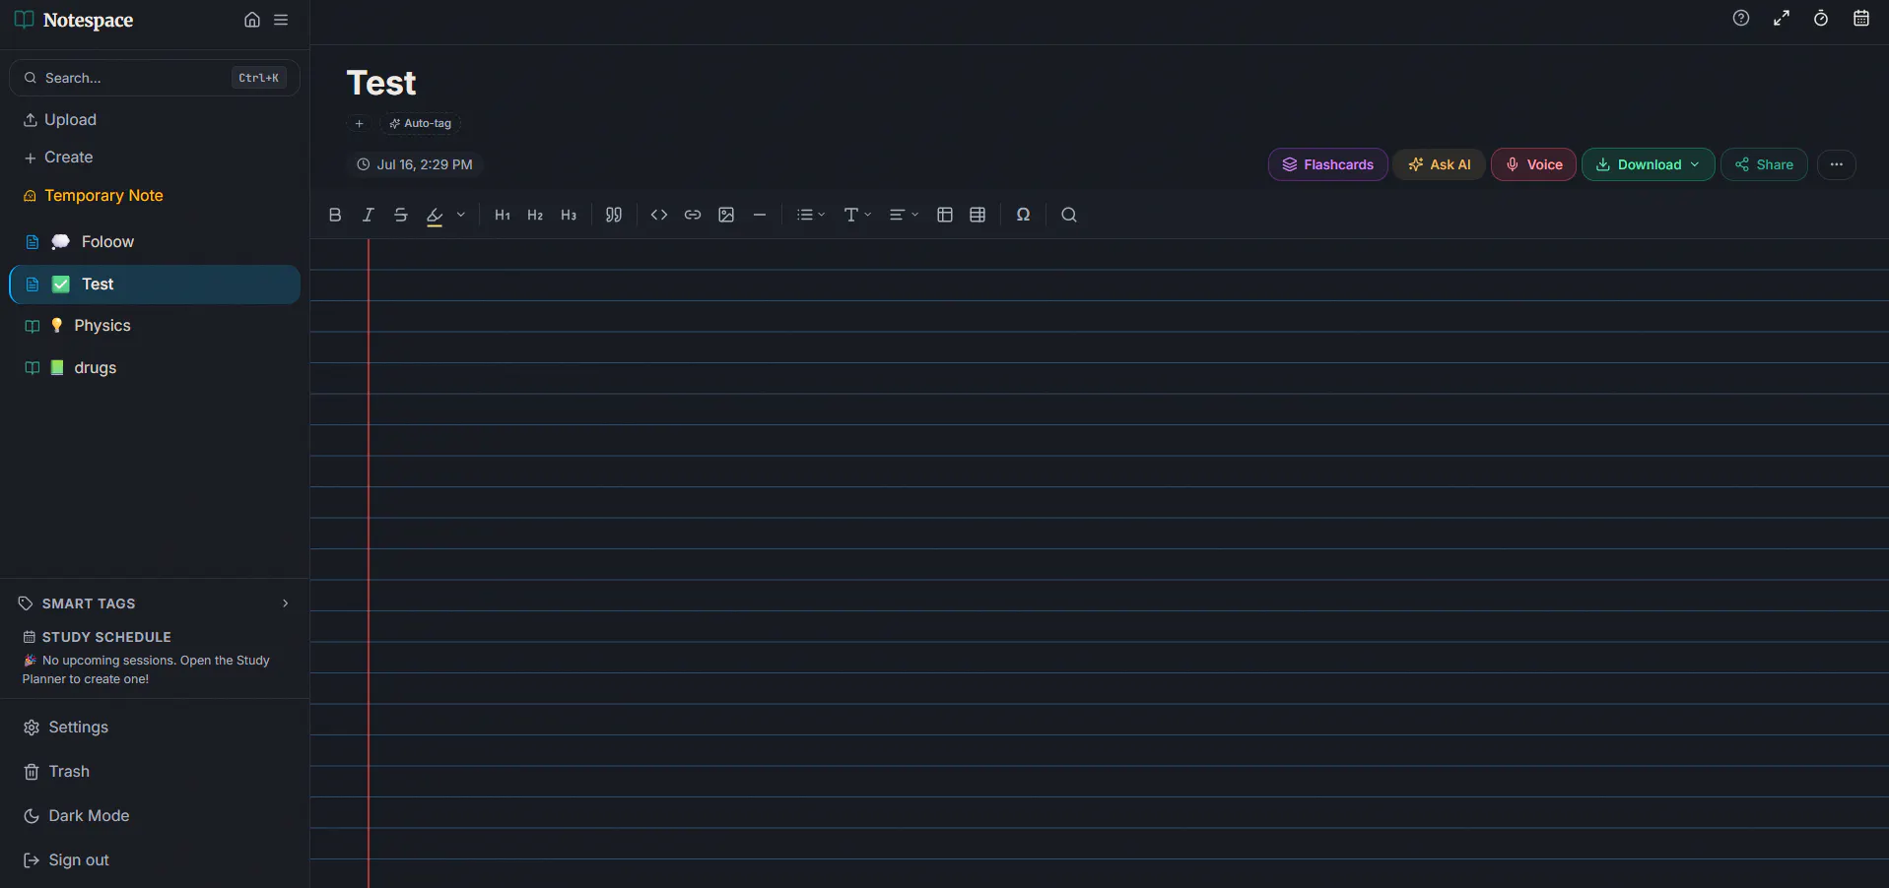Open find in note search
Viewport: 1889px width, 888px height.
click(x=1069, y=215)
